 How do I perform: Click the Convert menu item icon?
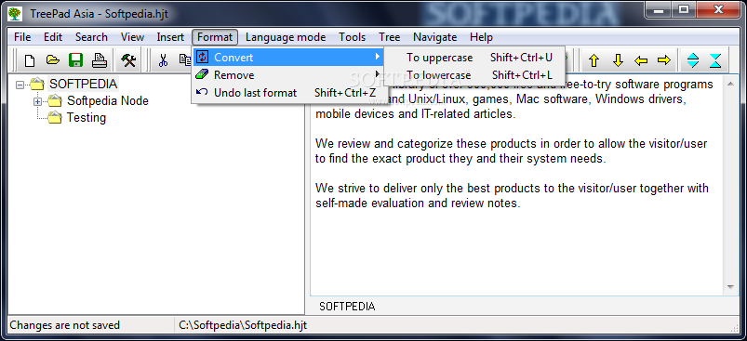pos(203,57)
